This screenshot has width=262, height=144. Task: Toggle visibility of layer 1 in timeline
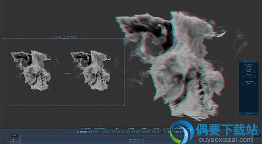pyautogui.click(x=13, y=139)
